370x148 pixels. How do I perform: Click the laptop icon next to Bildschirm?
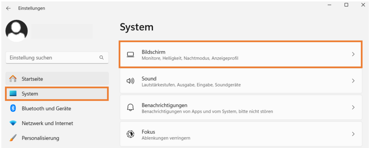click(130, 55)
